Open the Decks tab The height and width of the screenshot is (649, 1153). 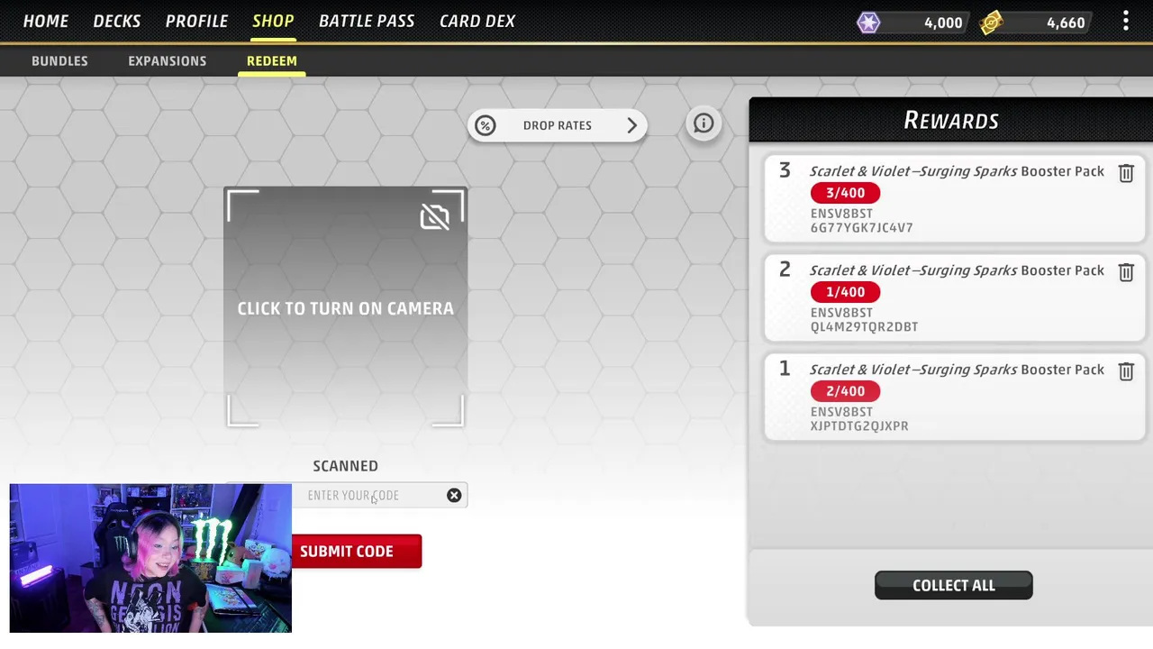pos(117,21)
